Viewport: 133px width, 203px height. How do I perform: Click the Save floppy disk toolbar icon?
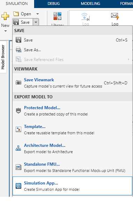[16, 22]
